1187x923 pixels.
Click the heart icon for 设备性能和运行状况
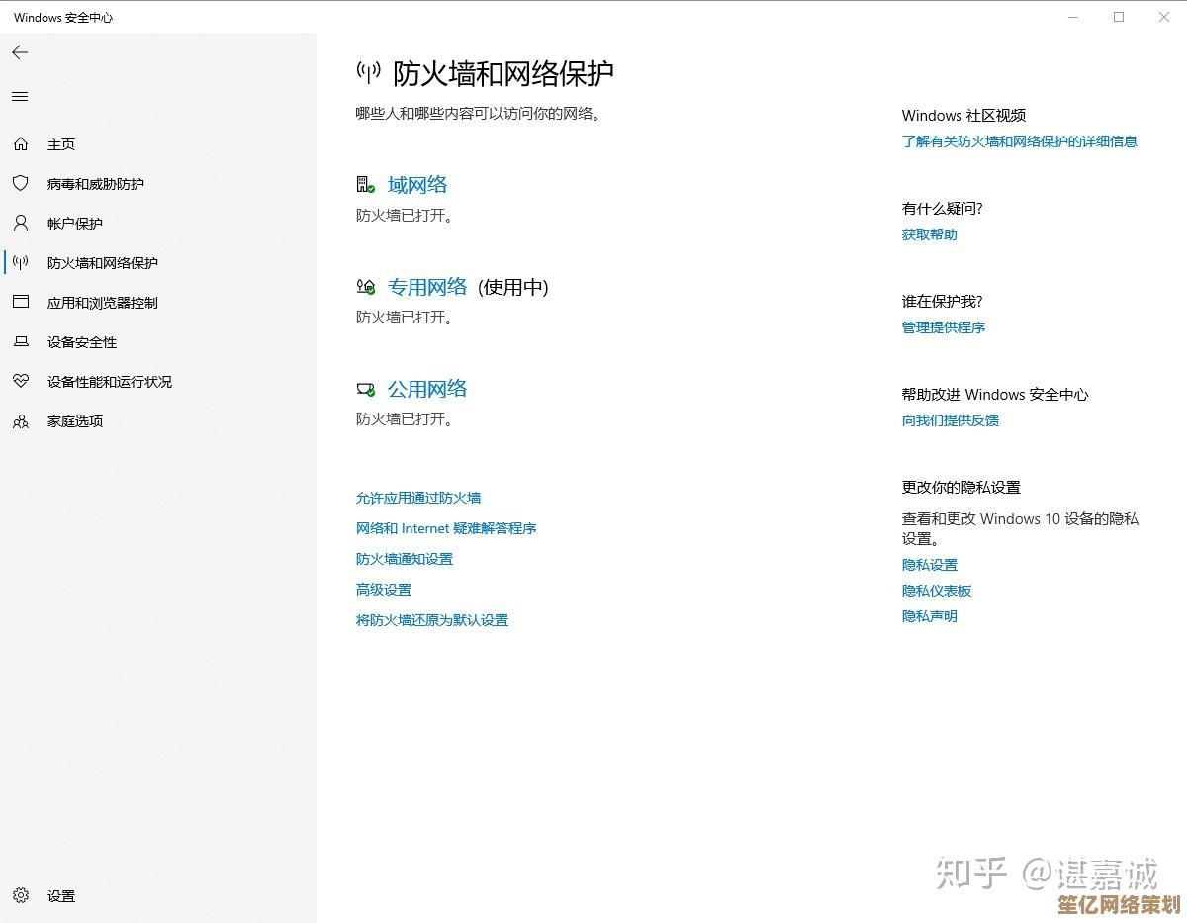click(x=21, y=382)
